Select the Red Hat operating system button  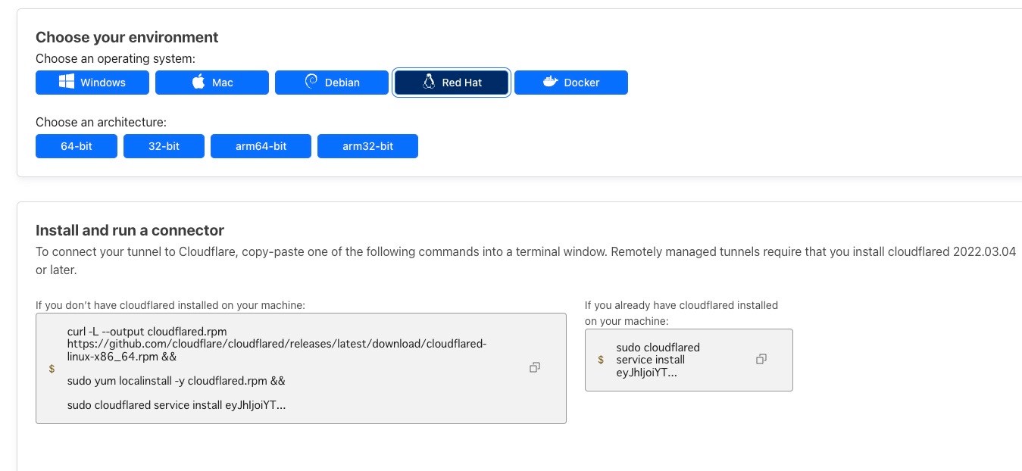(x=452, y=83)
